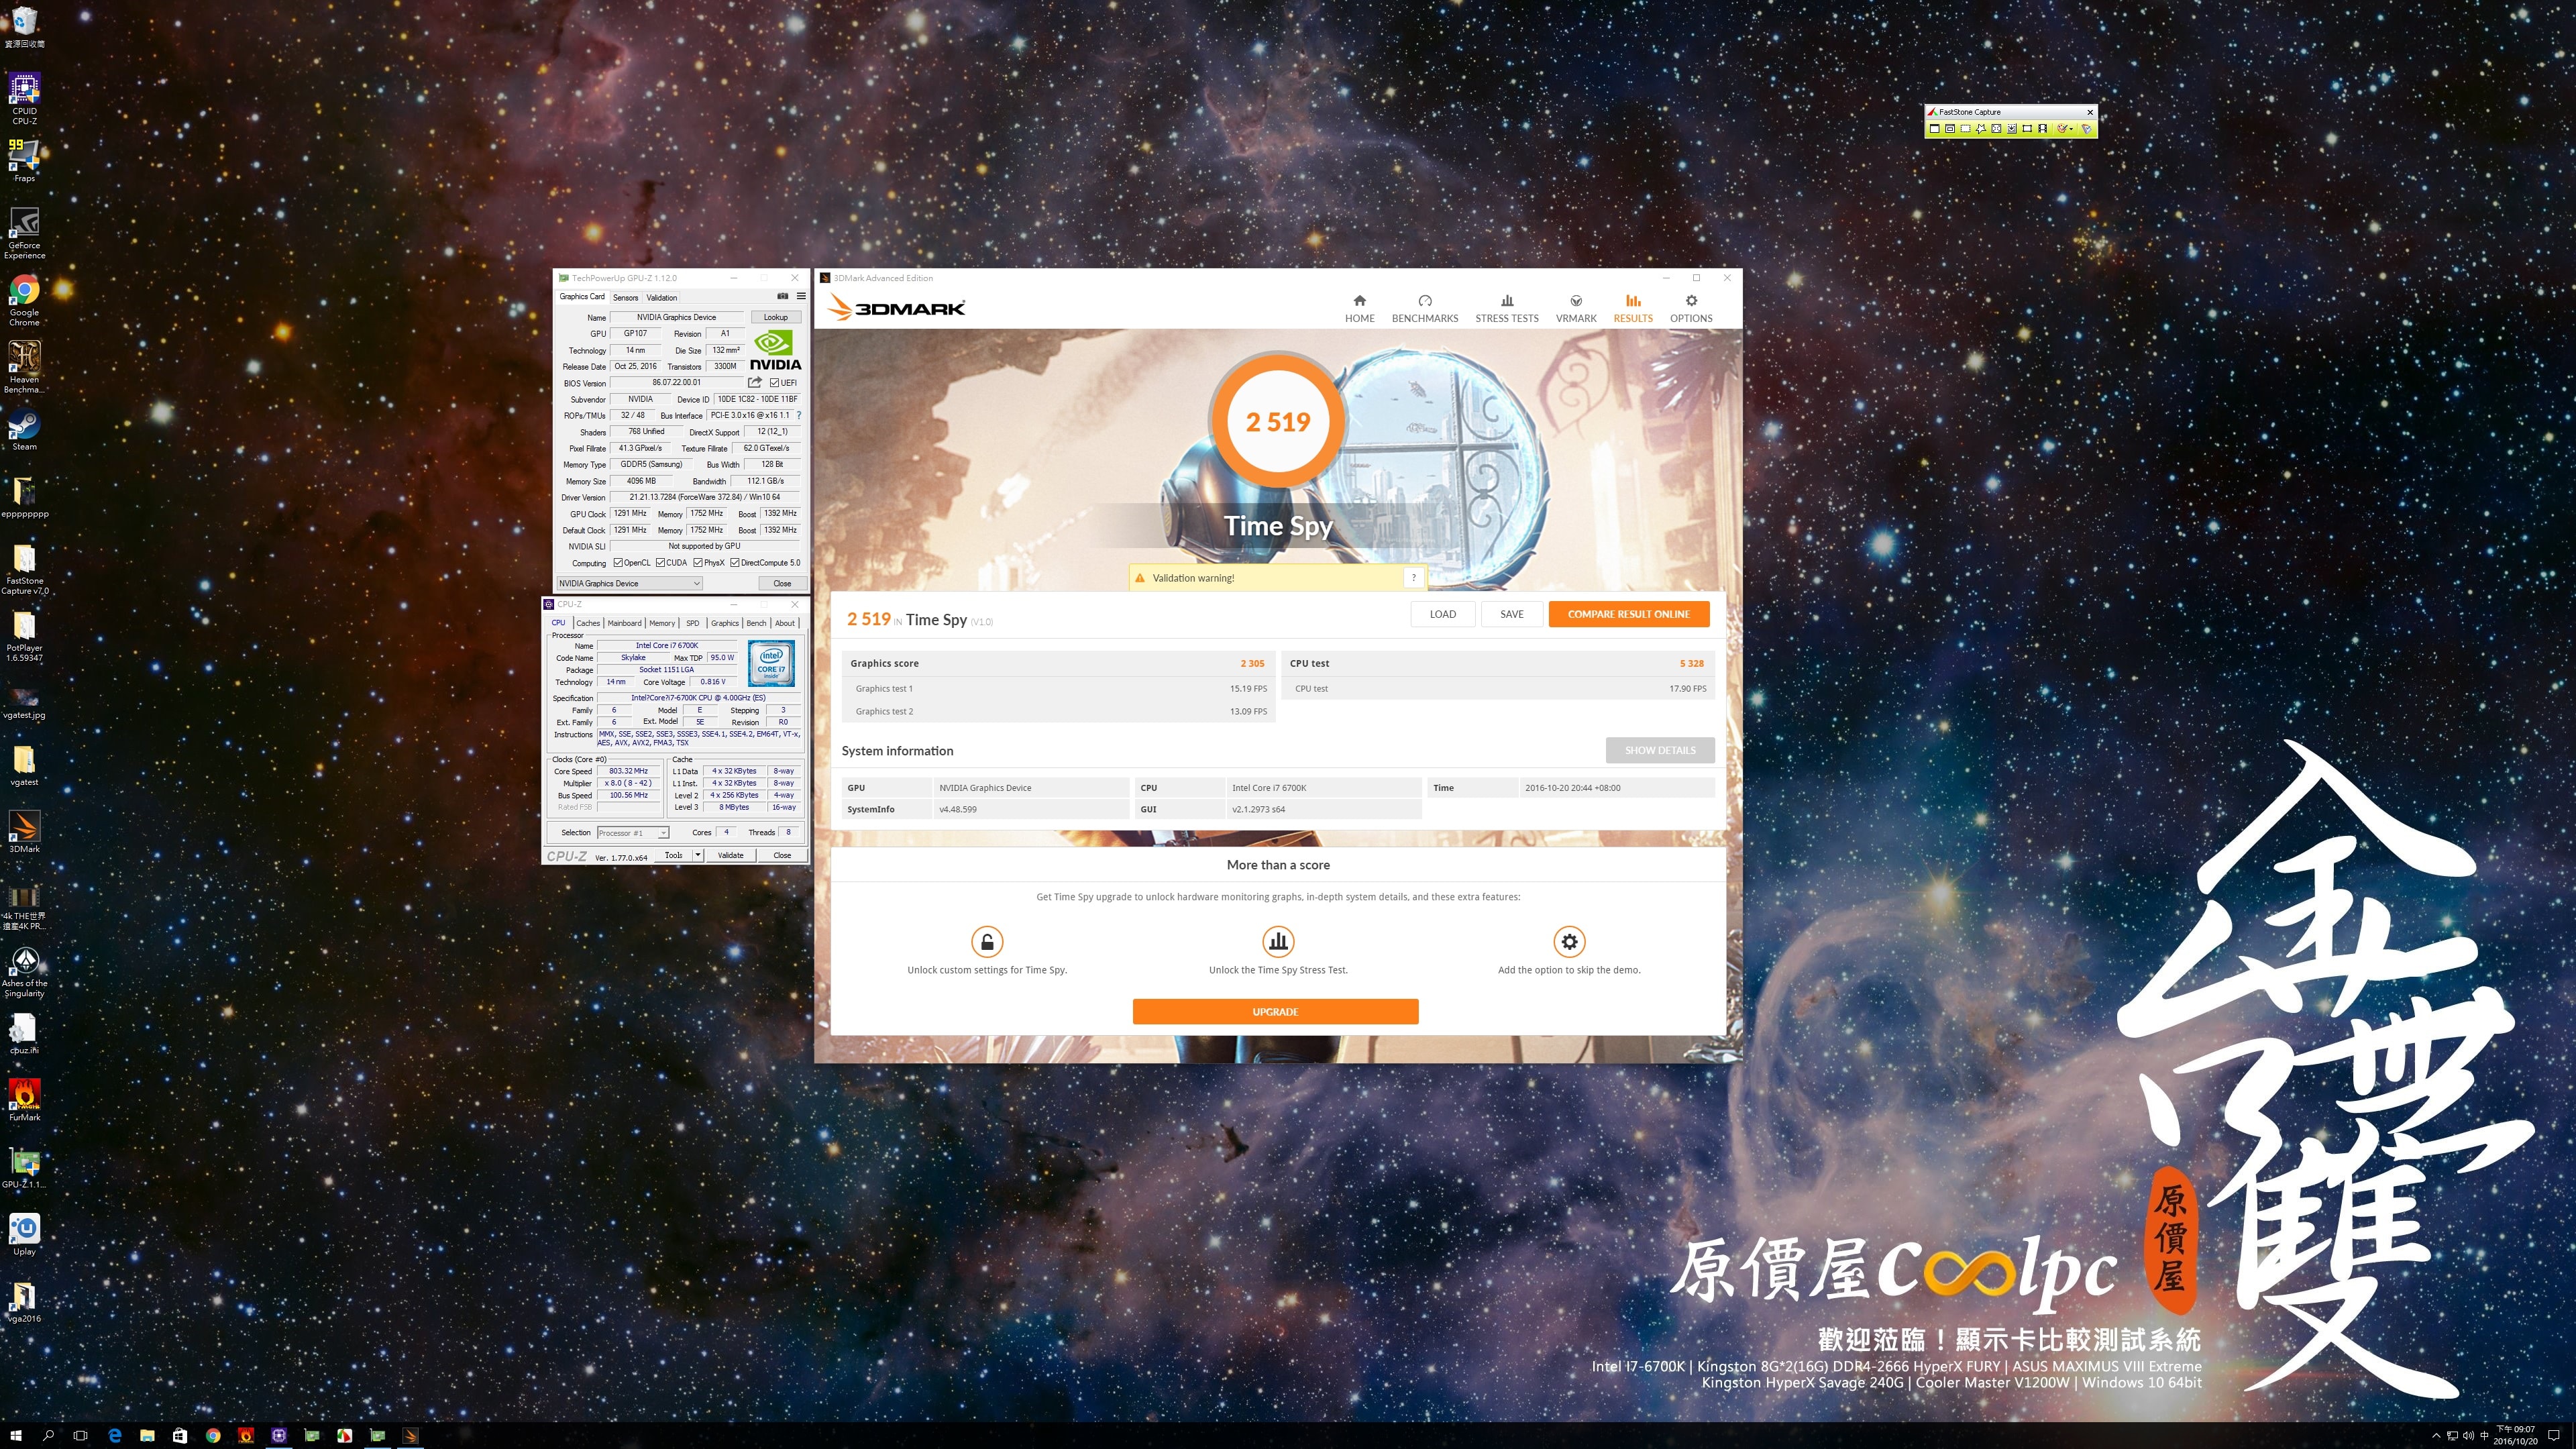2576x1449 pixels.
Task: Click the LOAD button in 3DMark results
Action: click(1443, 614)
